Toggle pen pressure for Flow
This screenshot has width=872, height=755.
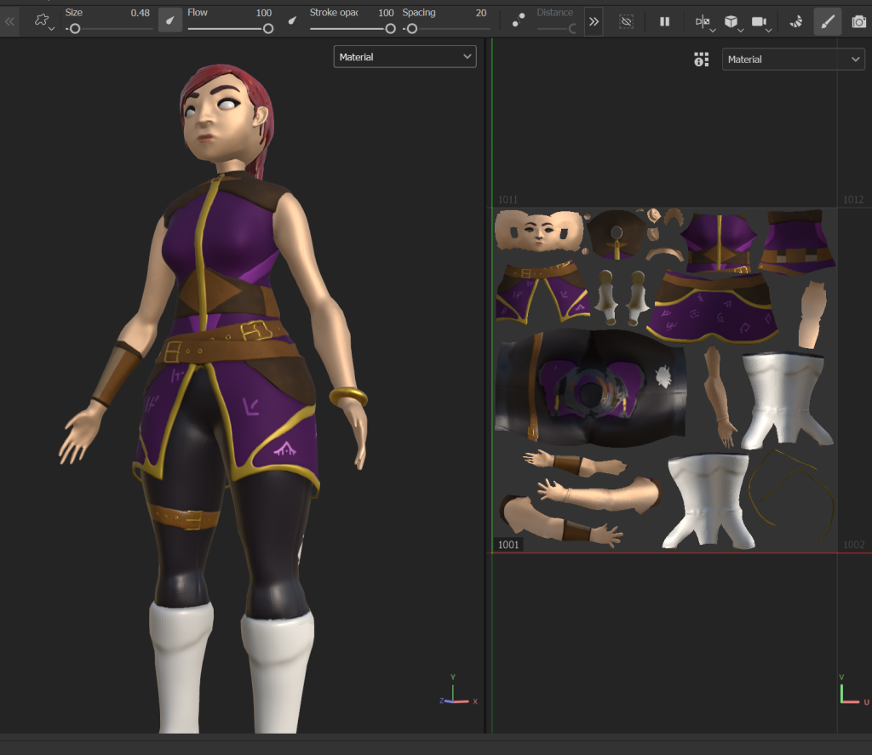tap(292, 20)
